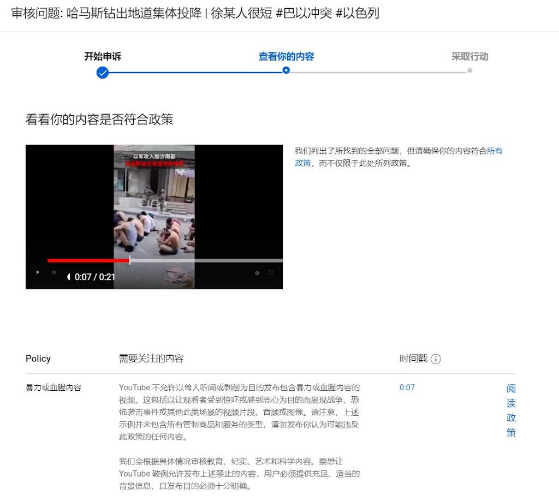Go to the 开始申诉 step
The height and width of the screenshot is (501, 559).
[x=103, y=56]
